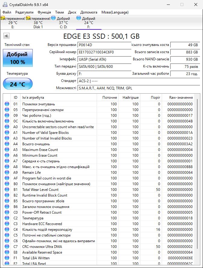203x268 pixels.
Task: Click the Raw-значення column header
Action: pyautogui.click(x=178, y=98)
